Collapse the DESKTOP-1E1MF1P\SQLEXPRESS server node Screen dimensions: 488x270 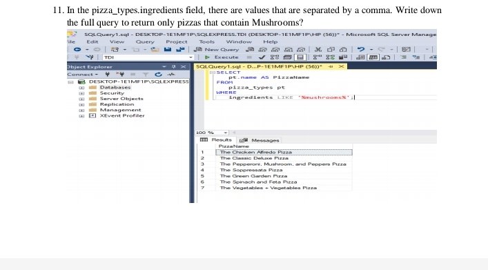70,82
